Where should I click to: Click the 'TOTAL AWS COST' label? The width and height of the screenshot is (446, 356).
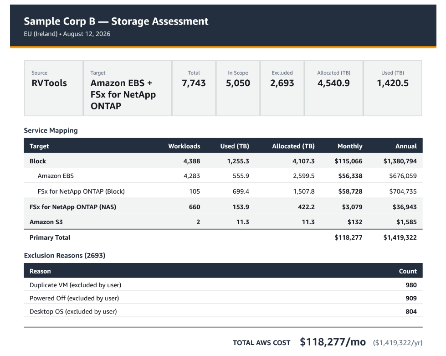tap(261, 343)
